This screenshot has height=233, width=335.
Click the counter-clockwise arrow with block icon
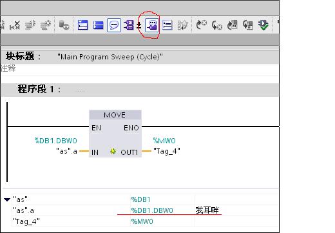(x=247, y=25)
